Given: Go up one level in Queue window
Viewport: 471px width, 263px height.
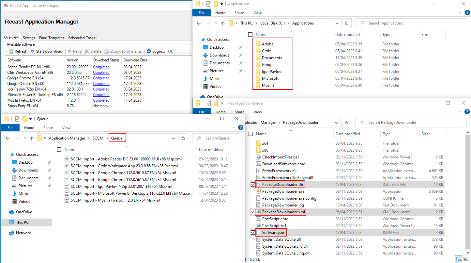Looking at the screenshot, I should coord(32,138).
